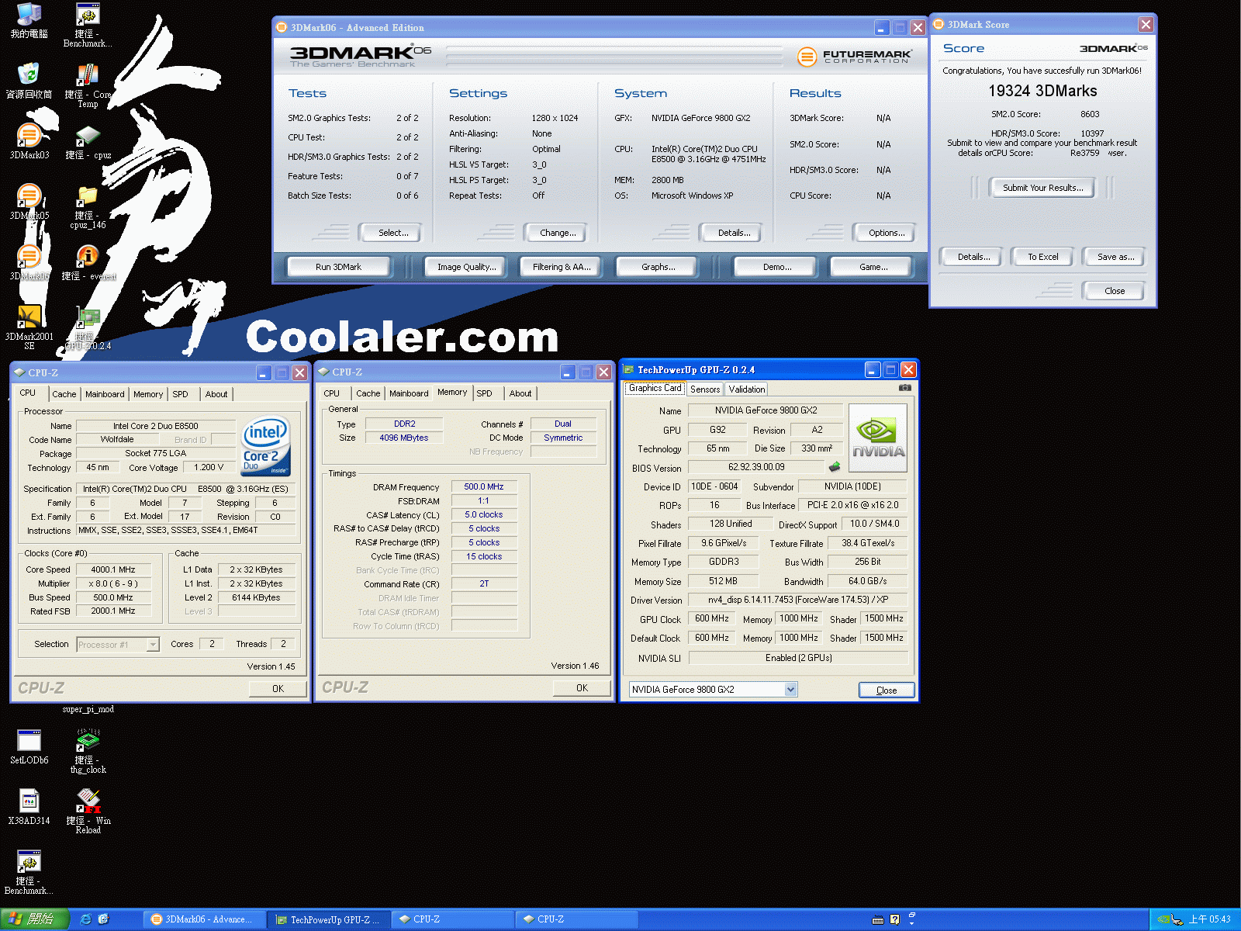Click the 19324 3DMarks score text
This screenshot has width=1241, height=931.
1042,92
